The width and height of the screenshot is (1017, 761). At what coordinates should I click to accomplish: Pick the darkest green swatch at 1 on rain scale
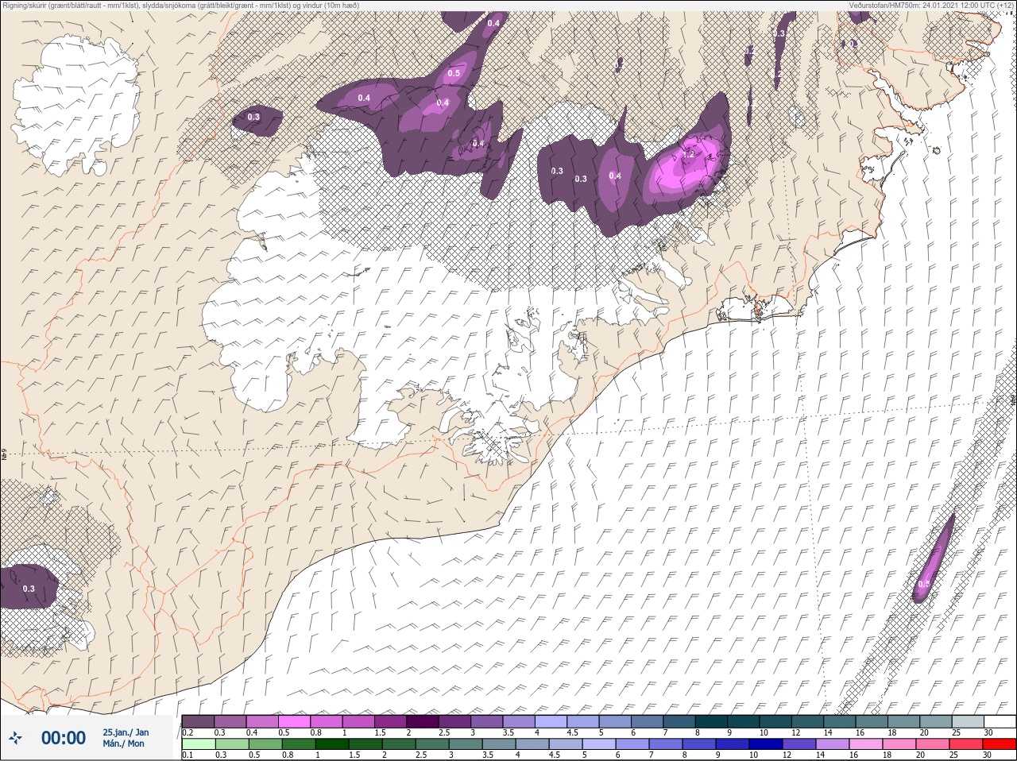click(x=331, y=744)
